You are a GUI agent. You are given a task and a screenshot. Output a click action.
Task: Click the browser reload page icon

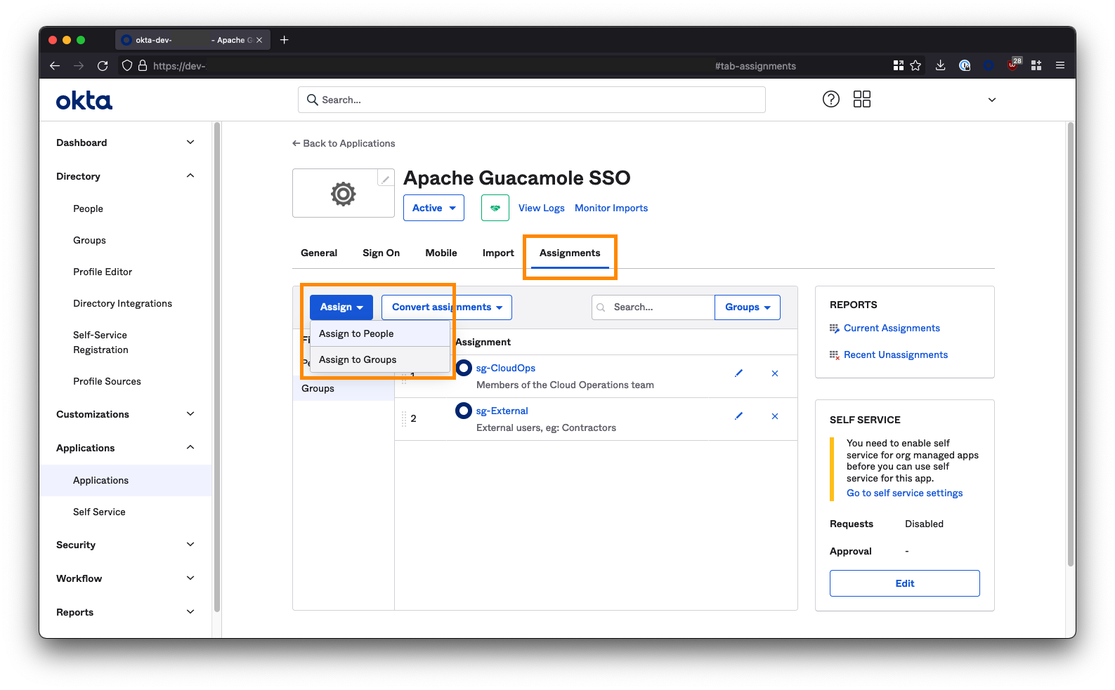pyautogui.click(x=103, y=66)
